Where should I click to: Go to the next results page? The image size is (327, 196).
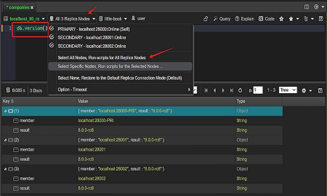224,90
